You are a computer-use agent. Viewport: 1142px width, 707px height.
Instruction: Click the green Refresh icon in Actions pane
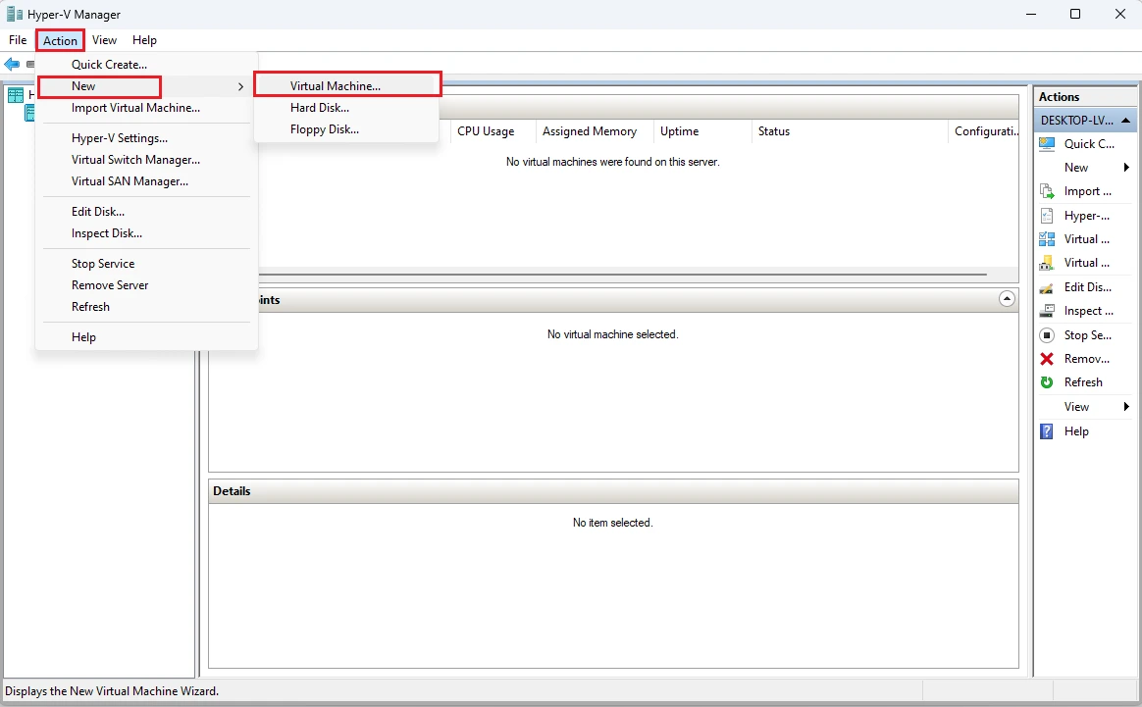tap(1047, 382)
